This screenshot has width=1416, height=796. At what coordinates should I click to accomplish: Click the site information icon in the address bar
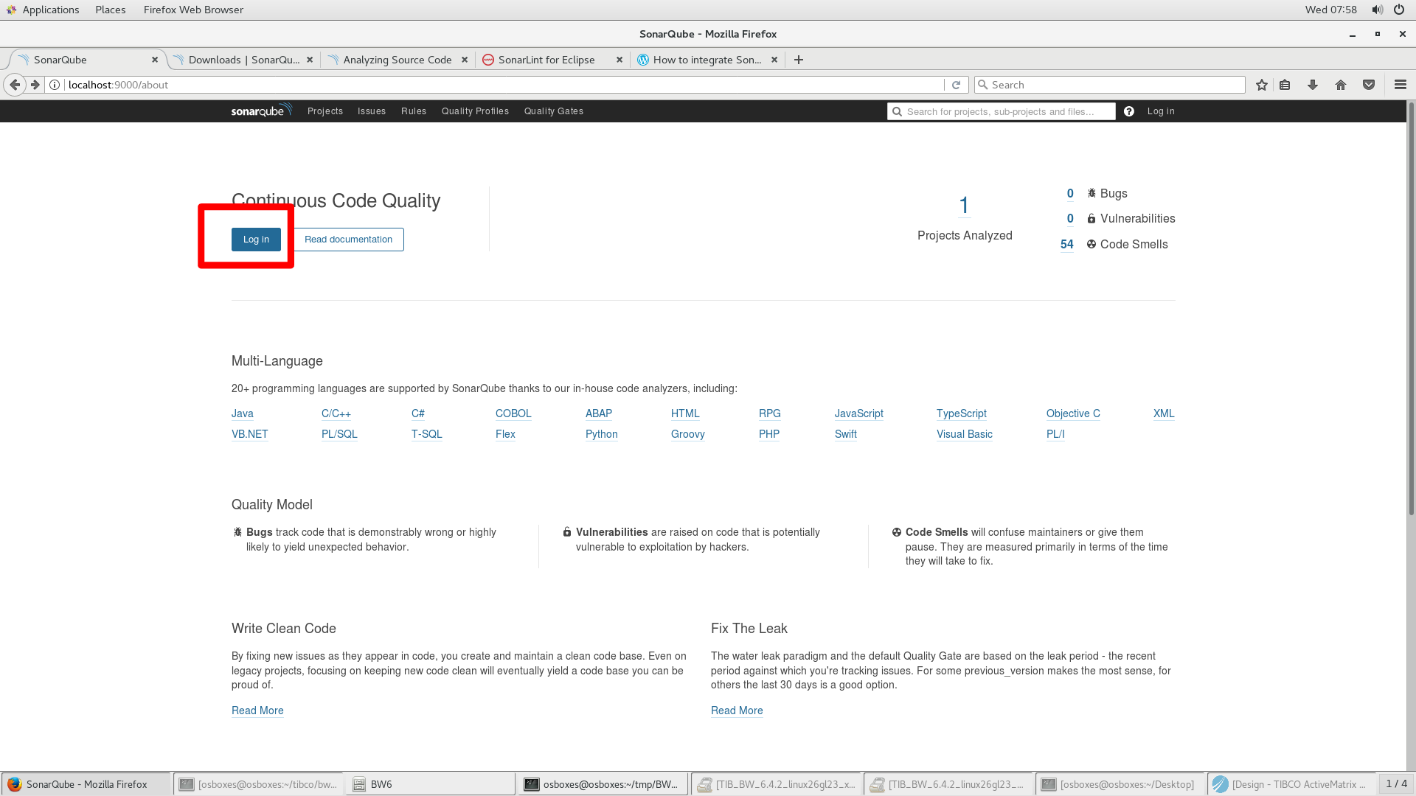55,85
